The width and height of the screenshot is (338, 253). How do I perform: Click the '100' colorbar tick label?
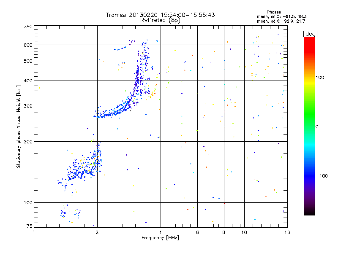(x=320, y=78)
